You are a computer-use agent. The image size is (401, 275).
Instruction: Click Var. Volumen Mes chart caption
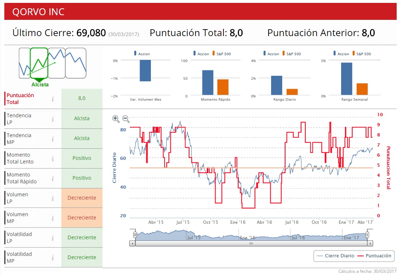[145, 100]
